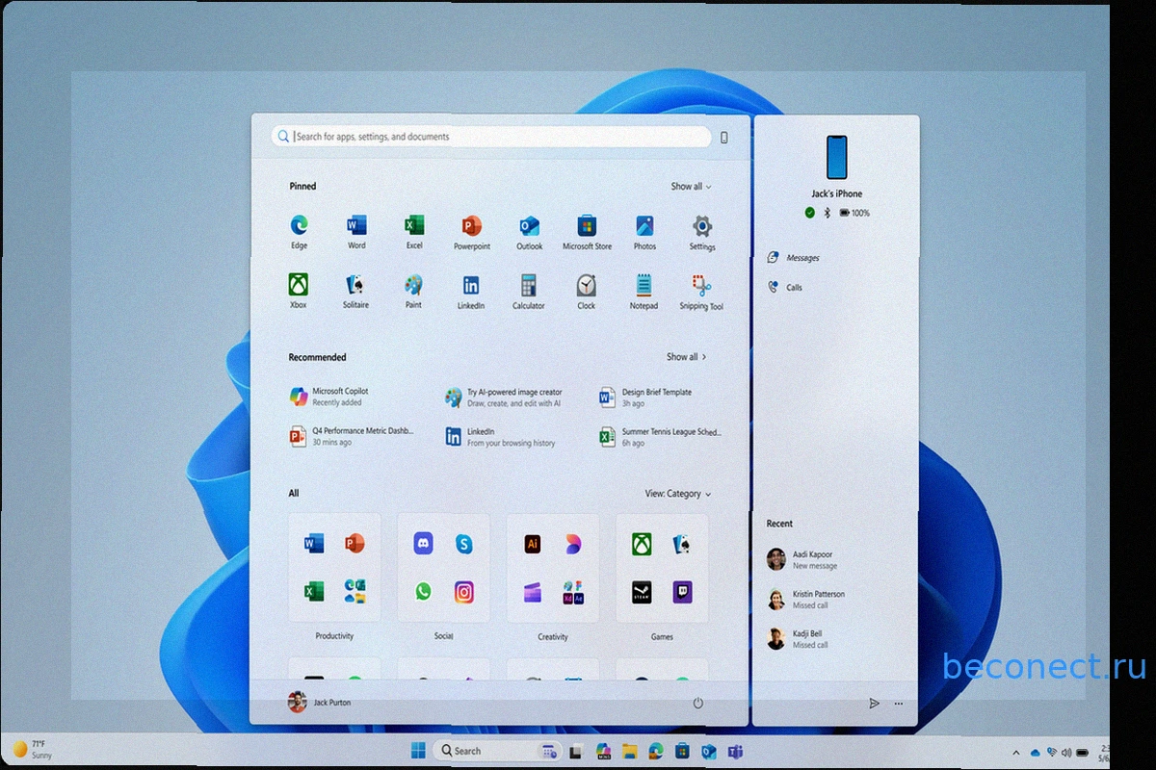Open the Social category label
Image resolution: width=1156 pixels, height=770 pixels.
(444, 636)
